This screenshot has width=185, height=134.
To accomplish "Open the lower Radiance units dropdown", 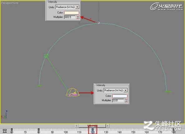I will tap(126, 90).
